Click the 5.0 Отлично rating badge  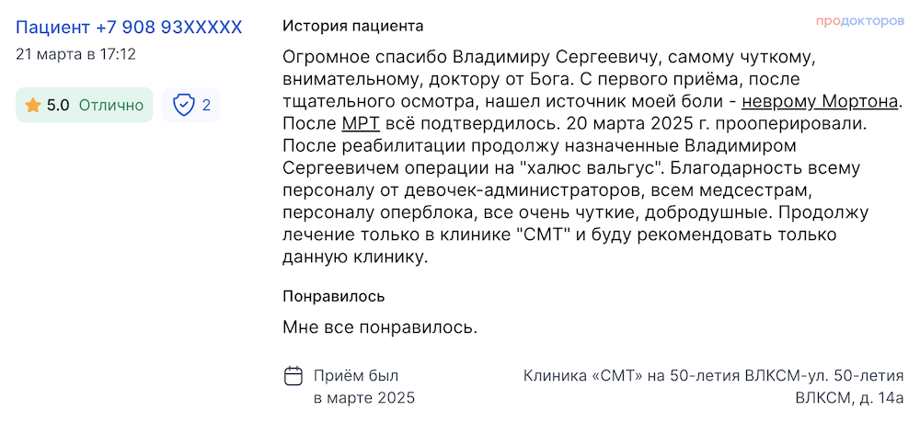click(84, 105)
